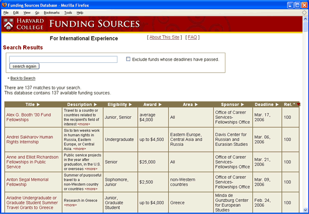Image resolution: width=309 pixels, height=214 pixels.
Task: Expand more for Anton Segal description
Action: (x=91, y=189)
